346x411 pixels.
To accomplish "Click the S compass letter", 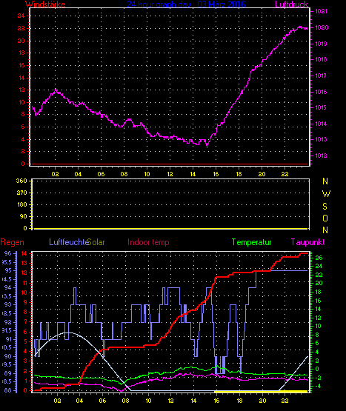I will point(325,207).
